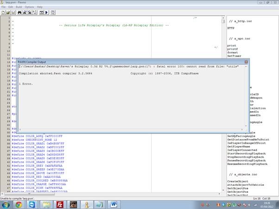This screenshot has width=279, height=209.
Task: Select 'AttachObjectToVehicle' in the function list
Action: coord(246,185)
